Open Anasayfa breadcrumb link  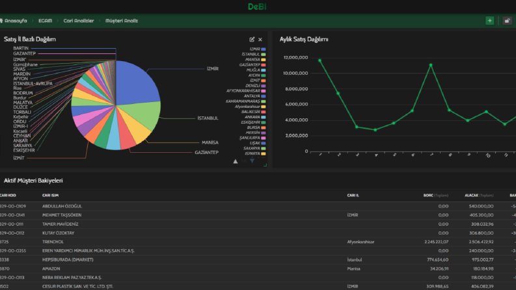14,21
